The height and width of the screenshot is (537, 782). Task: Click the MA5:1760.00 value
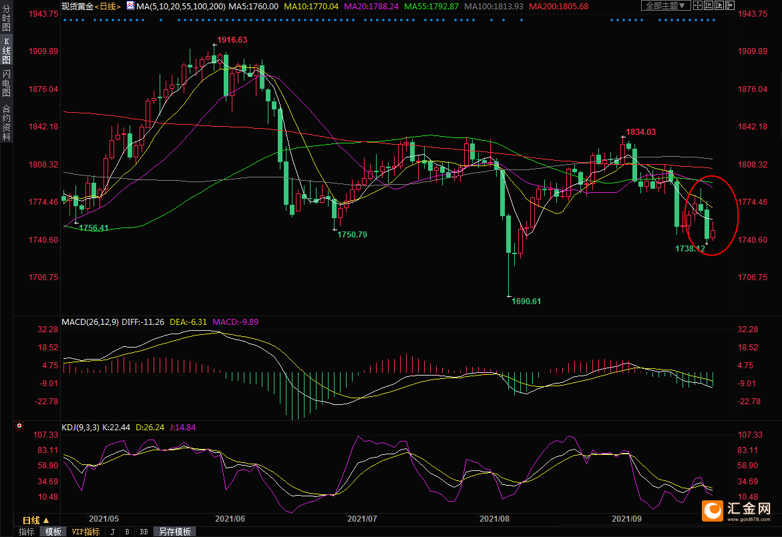253,7
